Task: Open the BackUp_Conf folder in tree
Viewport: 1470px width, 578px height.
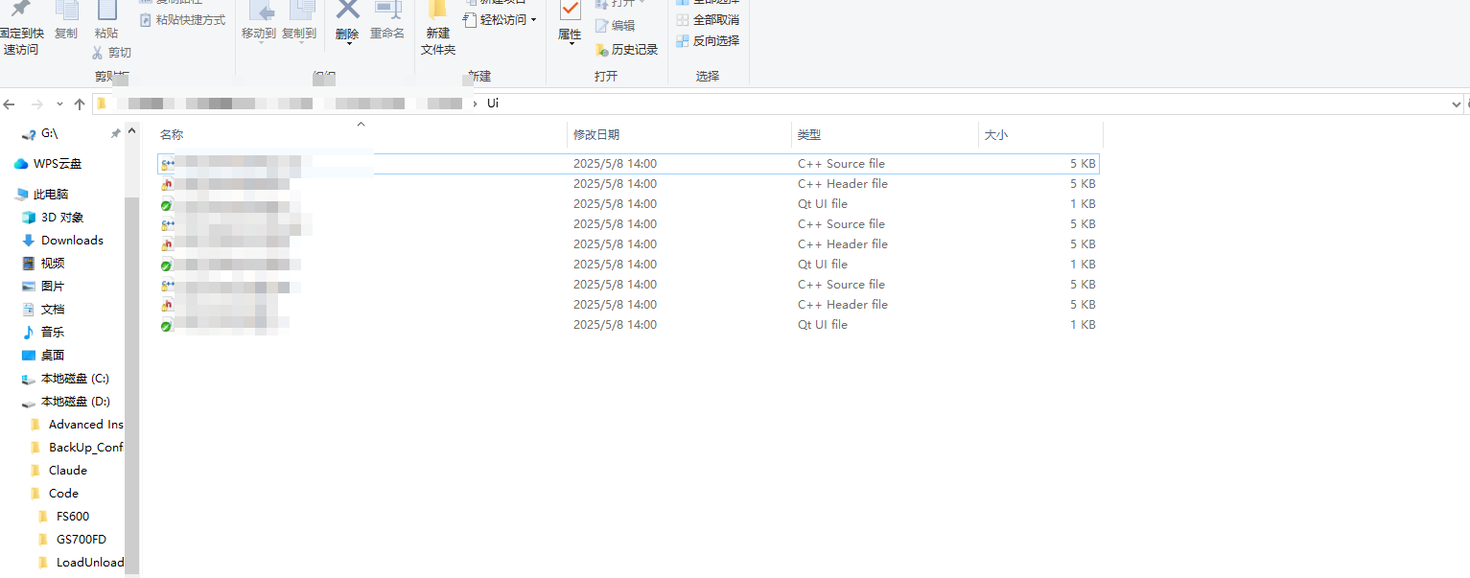Action: (x=77, y=448)
